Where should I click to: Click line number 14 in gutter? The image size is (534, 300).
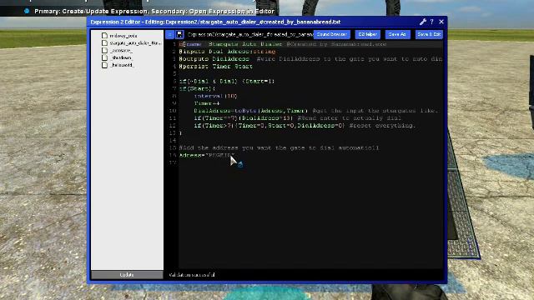click(173, 141)
